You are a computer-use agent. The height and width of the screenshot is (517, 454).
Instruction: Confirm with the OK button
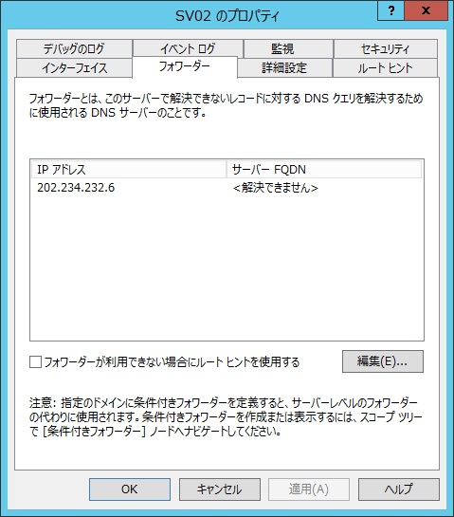coord(130,489)
